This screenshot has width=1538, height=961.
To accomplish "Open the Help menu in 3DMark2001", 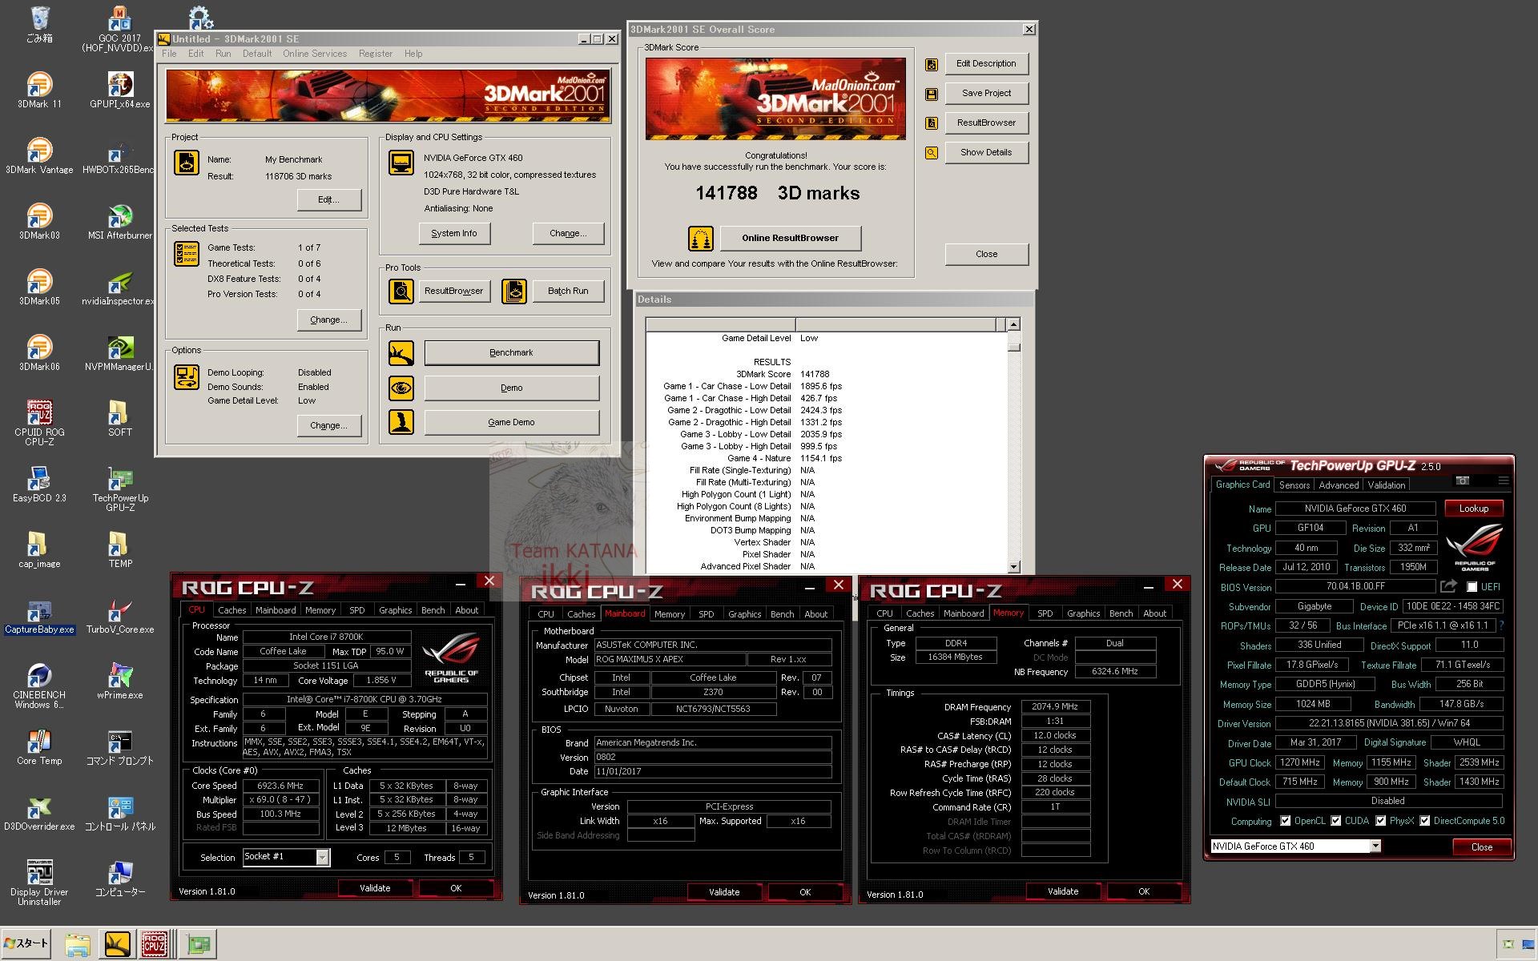I will [413, 54].
